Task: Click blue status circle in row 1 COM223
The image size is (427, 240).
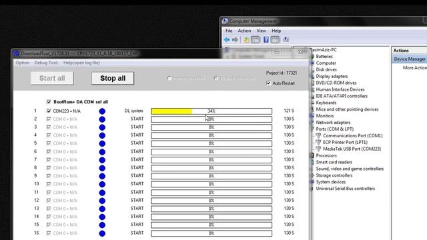Action: coord(102,111)
